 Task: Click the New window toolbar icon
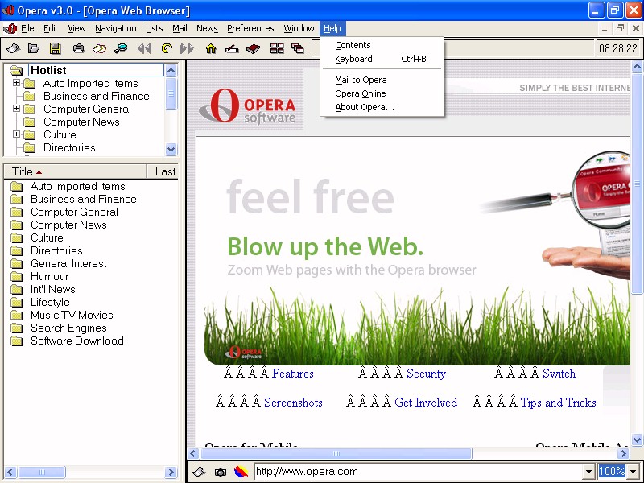click(x=13, y=48)
